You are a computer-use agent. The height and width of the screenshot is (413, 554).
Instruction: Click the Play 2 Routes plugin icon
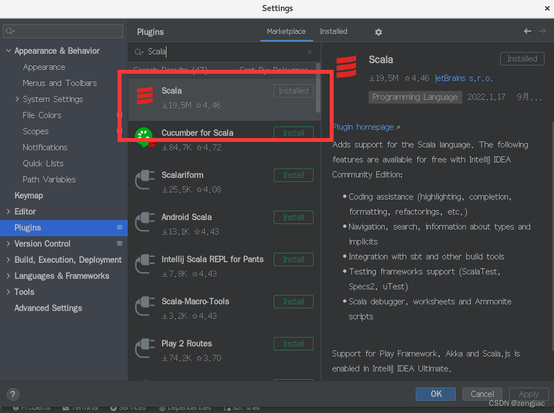(145, 348)
